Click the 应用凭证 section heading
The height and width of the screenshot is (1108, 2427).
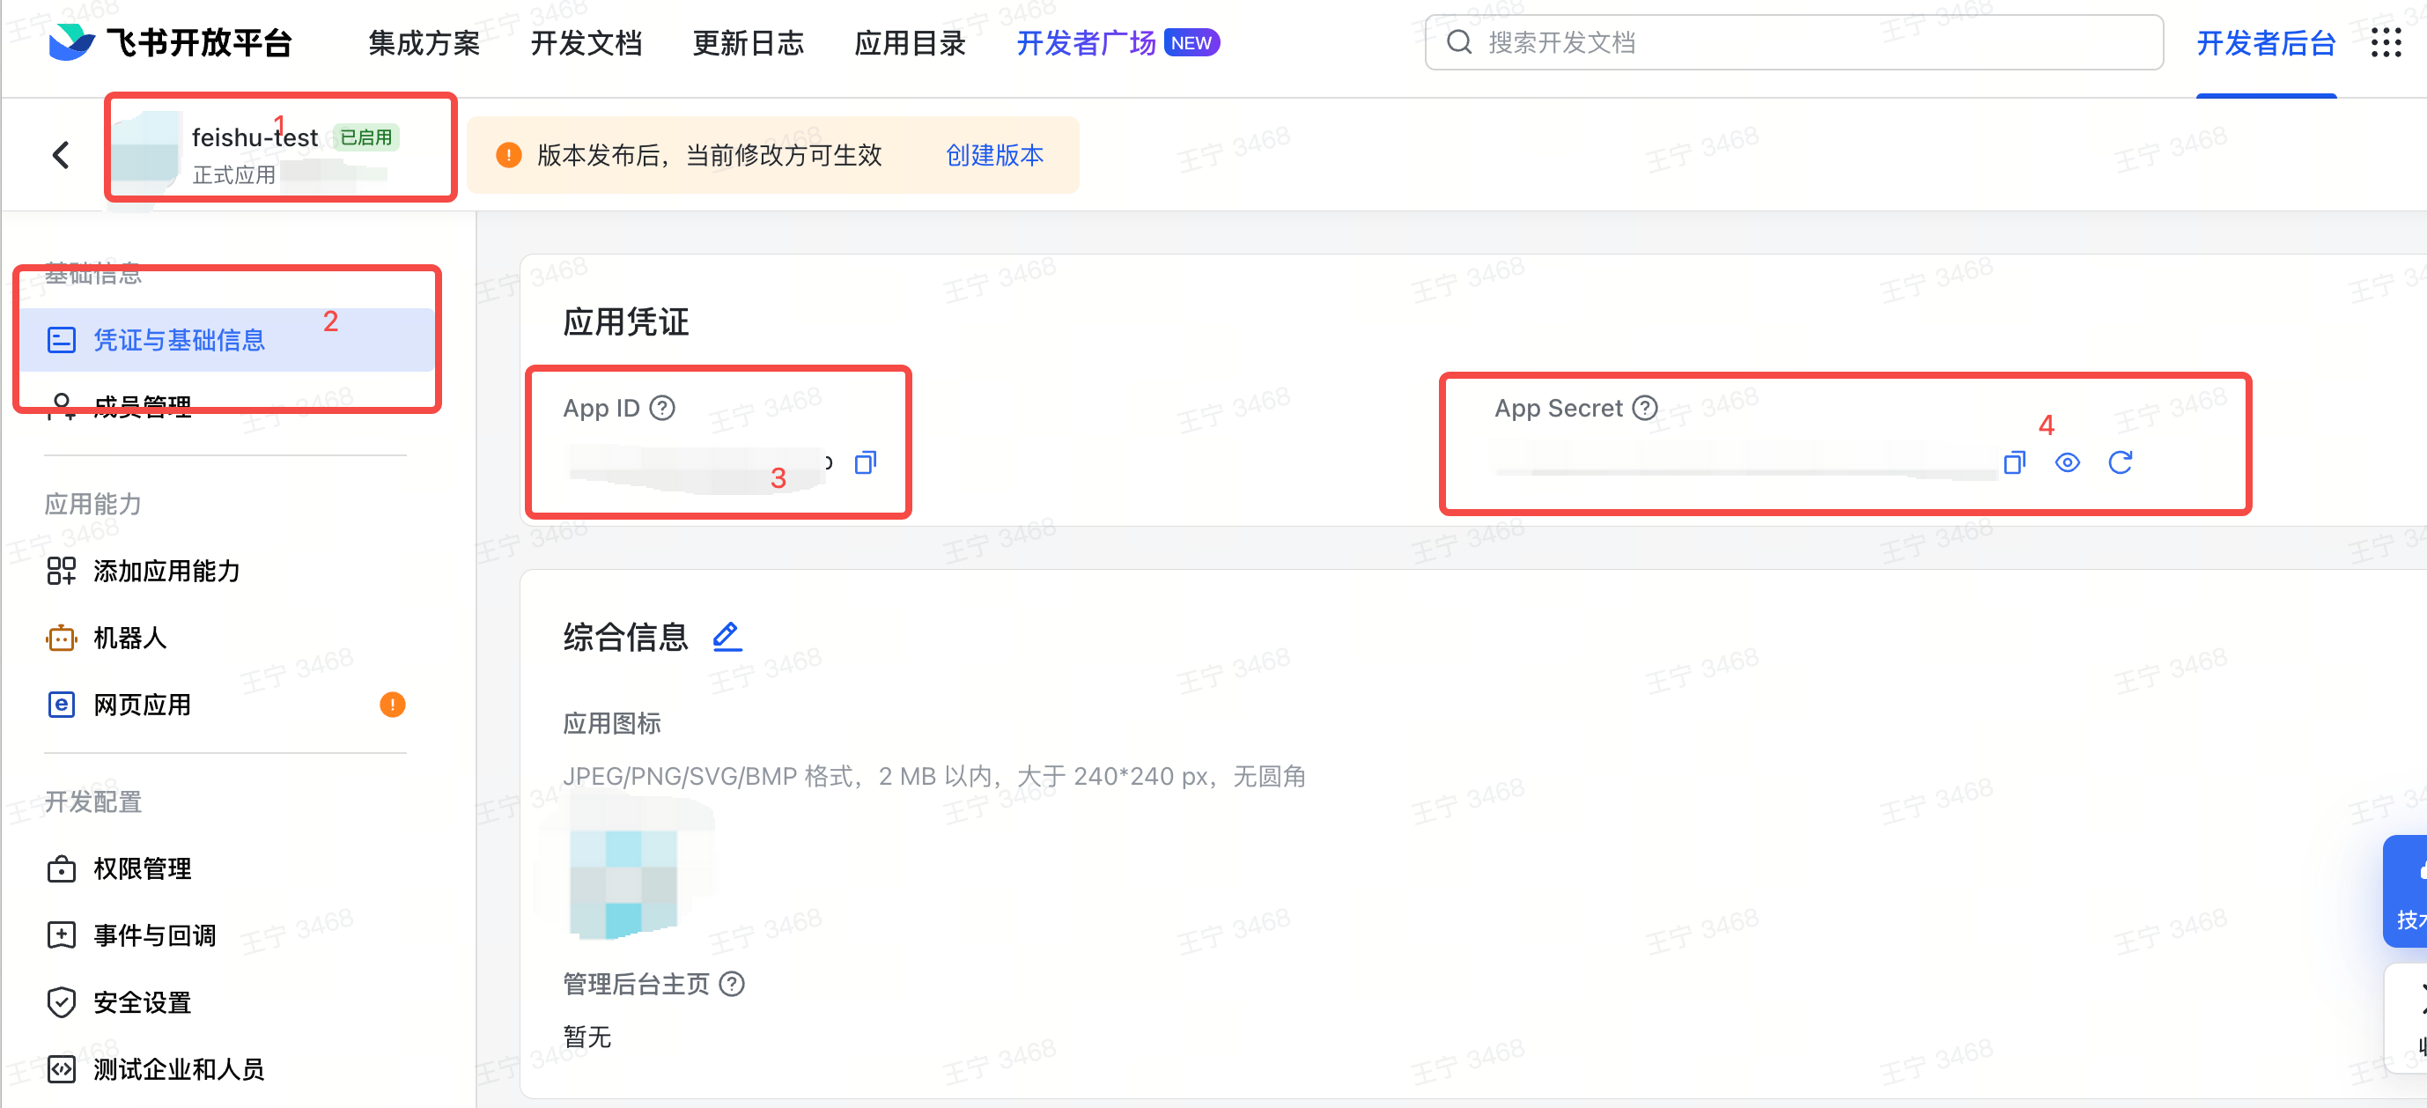pyautogui.click(x=625, y=321)
